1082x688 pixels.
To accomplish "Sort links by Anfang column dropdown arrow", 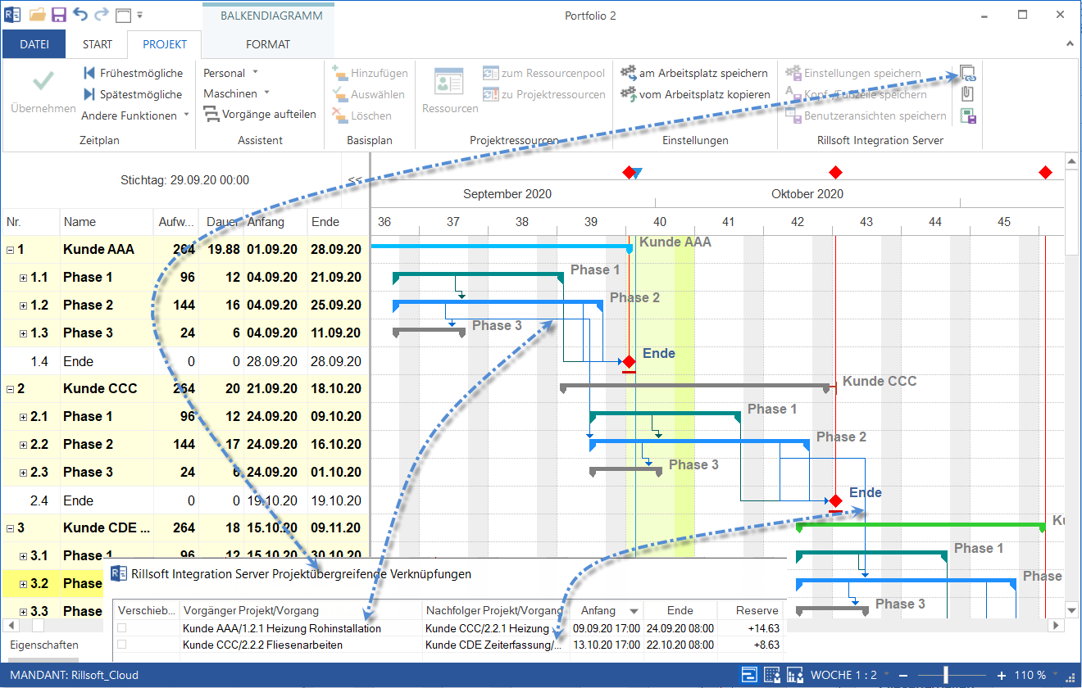I will tap(634, 611).
